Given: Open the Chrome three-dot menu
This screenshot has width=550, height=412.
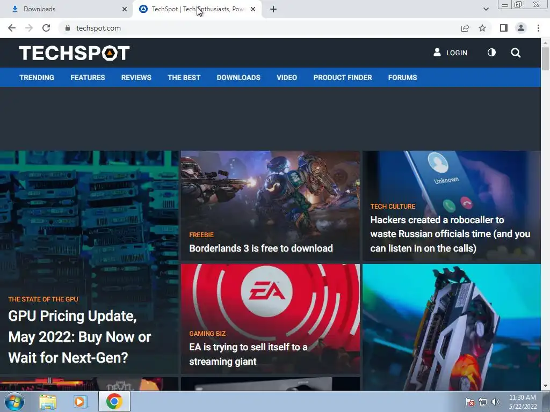Looking at the screenshot, I should click(x=538, y=28).
